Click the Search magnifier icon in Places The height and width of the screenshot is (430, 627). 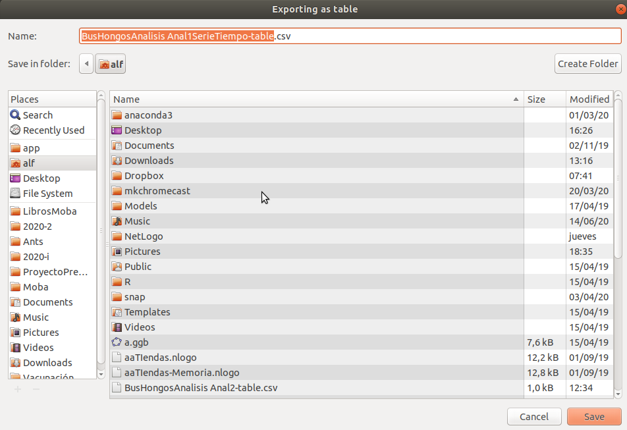pos(15,115)
